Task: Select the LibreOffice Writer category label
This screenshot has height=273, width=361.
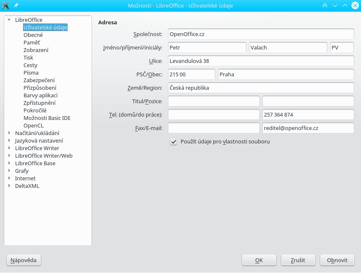Action: [x=37, y=148]
